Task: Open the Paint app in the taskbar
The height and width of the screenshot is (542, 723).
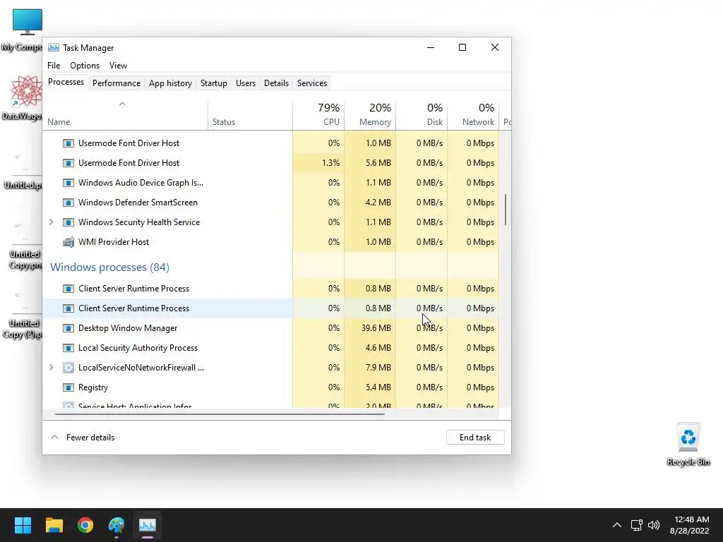Action: pos(116,525)
